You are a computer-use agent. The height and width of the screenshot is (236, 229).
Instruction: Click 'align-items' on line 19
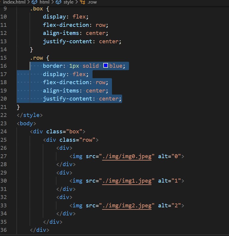(61, 91)
